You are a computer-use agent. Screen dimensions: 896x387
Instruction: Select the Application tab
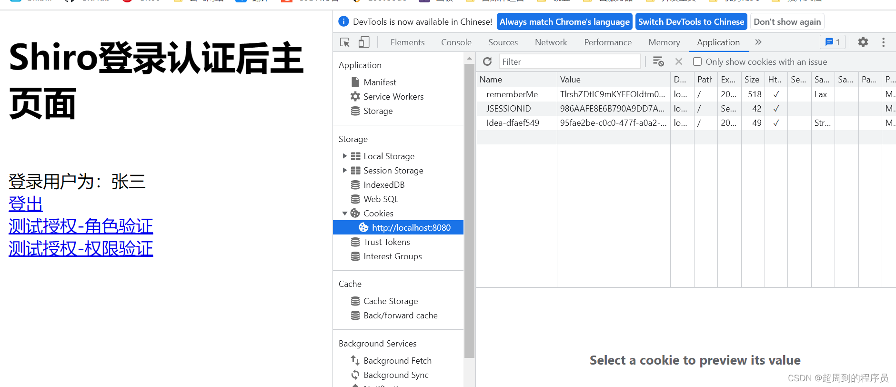(x=718, y=42)
